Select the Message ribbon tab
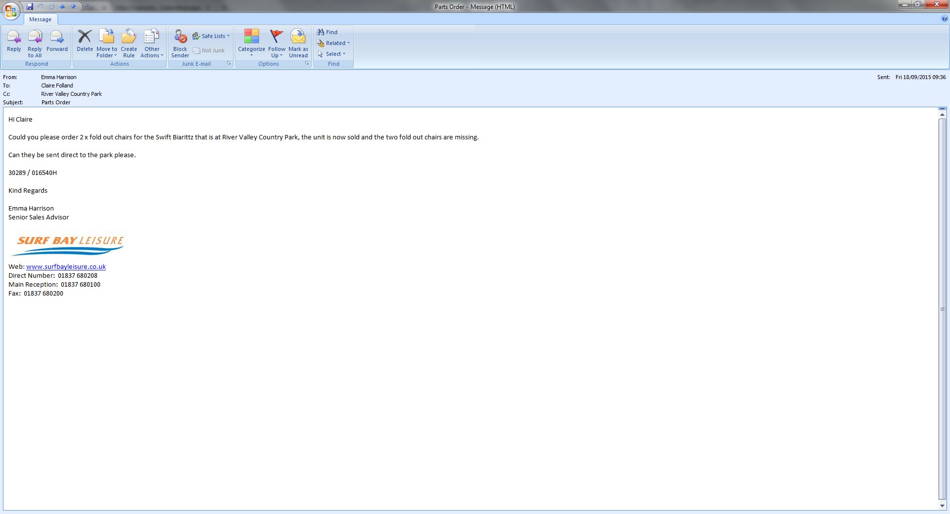The height and width of the screenshot is (514, 950). point(40,19)
